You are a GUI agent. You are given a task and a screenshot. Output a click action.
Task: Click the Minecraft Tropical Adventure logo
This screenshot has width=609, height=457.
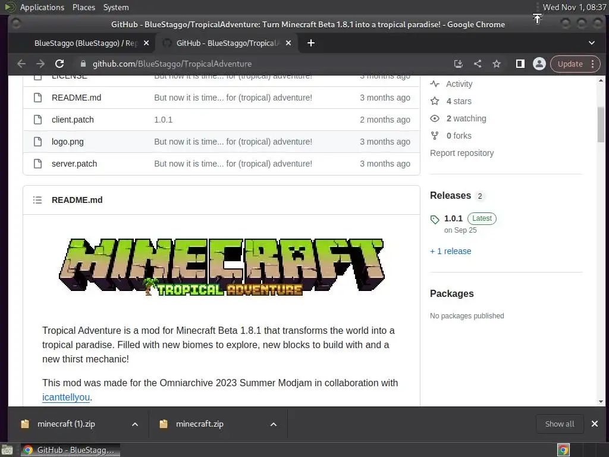click(x=222, y=267)
